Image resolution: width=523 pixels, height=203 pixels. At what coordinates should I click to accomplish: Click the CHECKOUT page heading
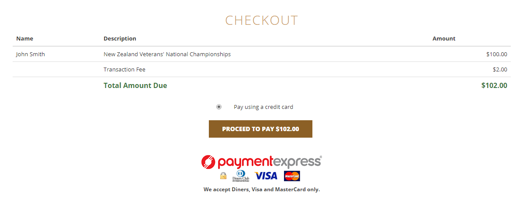pos(261,20)
